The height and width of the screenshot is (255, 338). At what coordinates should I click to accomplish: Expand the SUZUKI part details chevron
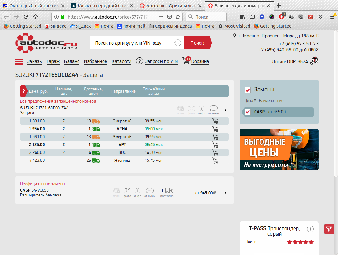[x=225, y=110]
